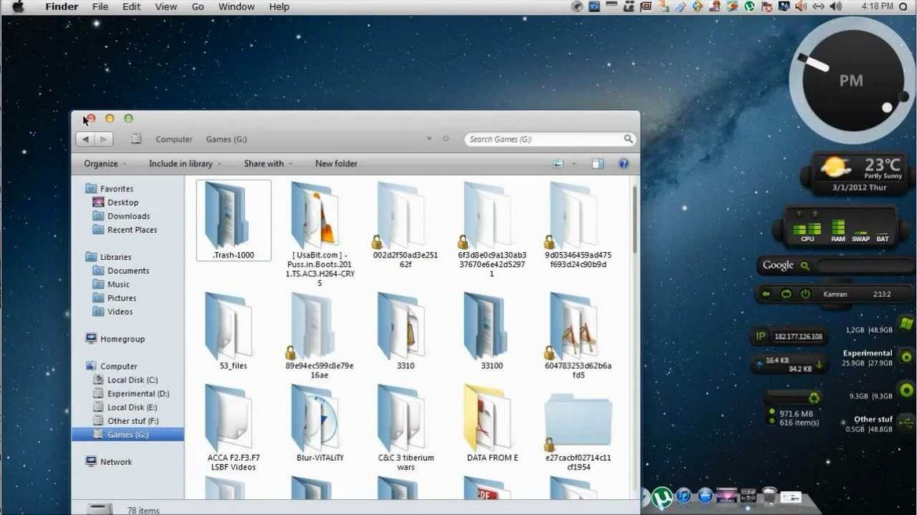The image size is (917, 515).
Task: Open iTunes from the dock
Action: pyautogui.click(x=684, y=496)
